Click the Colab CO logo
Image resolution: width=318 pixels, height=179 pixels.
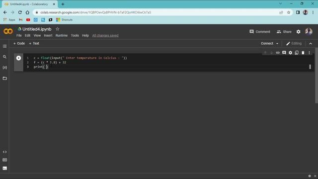click(x=8, y=31)
